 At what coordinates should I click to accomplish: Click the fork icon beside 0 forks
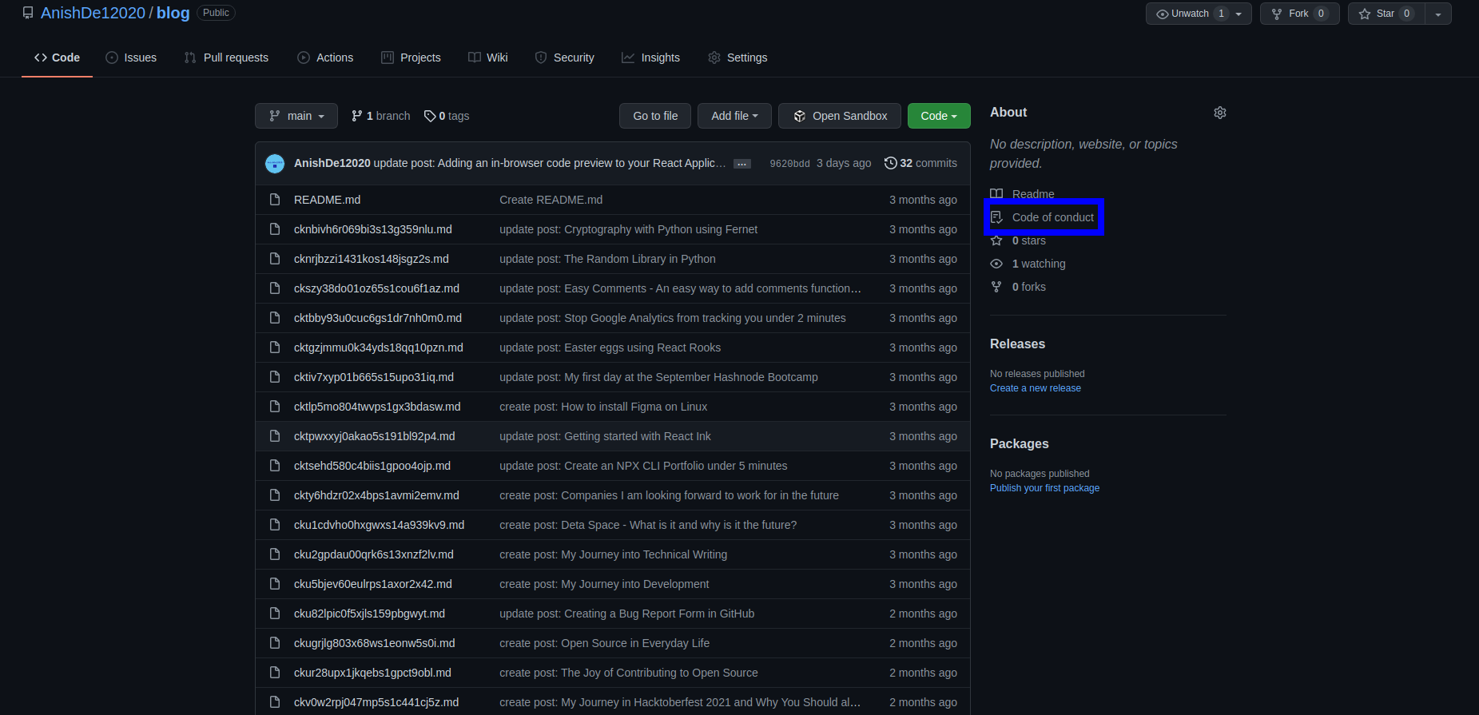(996, 287)
